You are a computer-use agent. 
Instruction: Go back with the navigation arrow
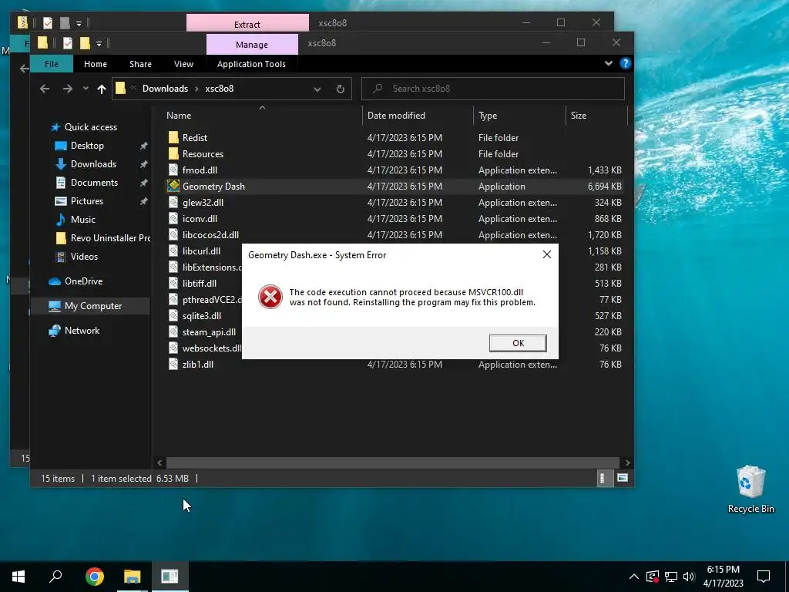click(45, 89)
